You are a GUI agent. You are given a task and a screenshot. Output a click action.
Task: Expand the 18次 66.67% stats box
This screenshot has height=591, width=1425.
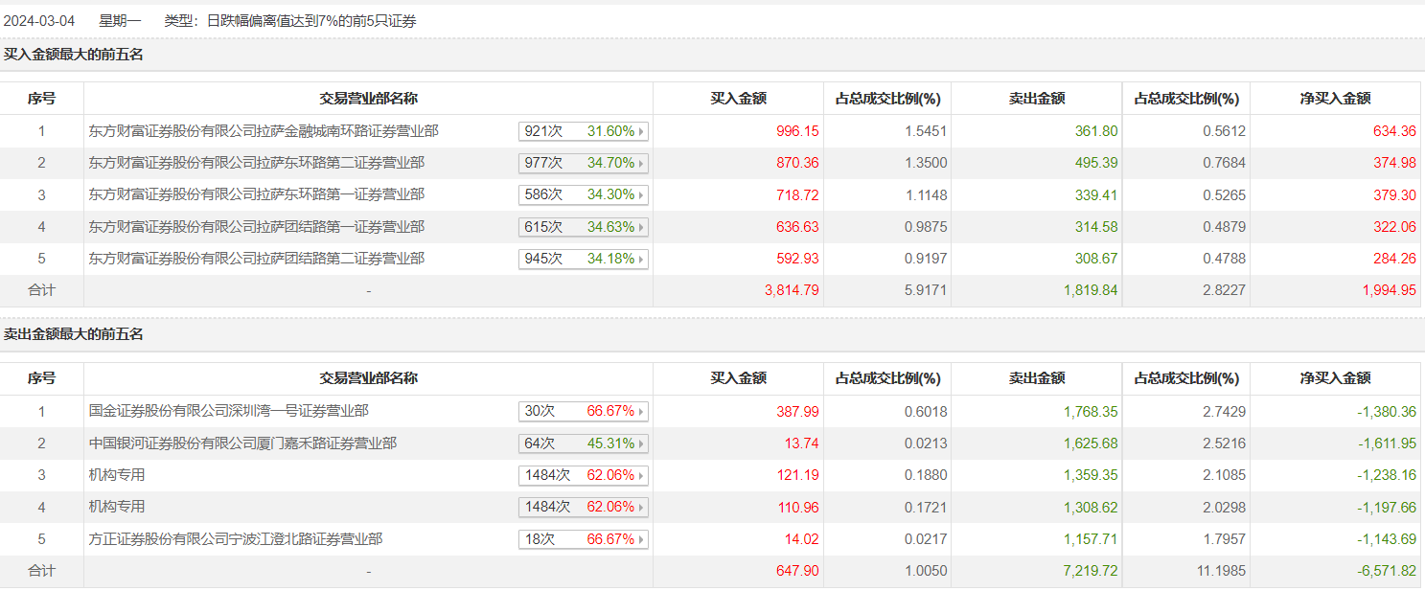[x=584, y=539]
